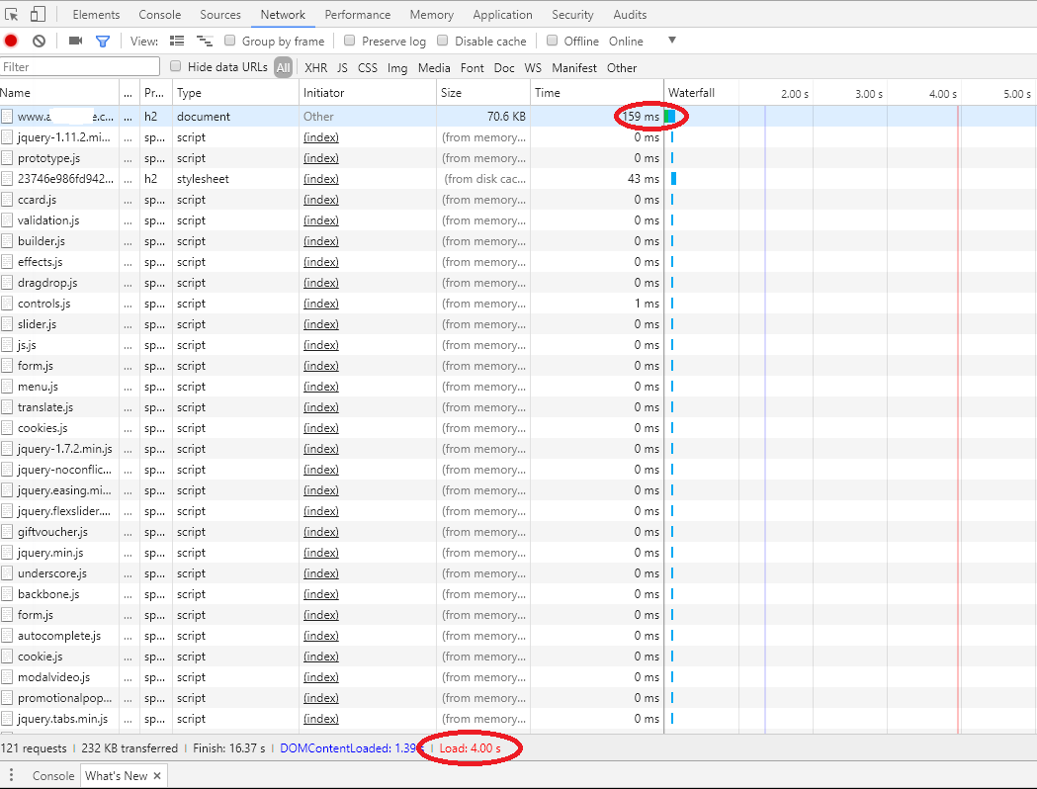
Task: Click file icon of effects.js row
Action: (x=7, y=262)
